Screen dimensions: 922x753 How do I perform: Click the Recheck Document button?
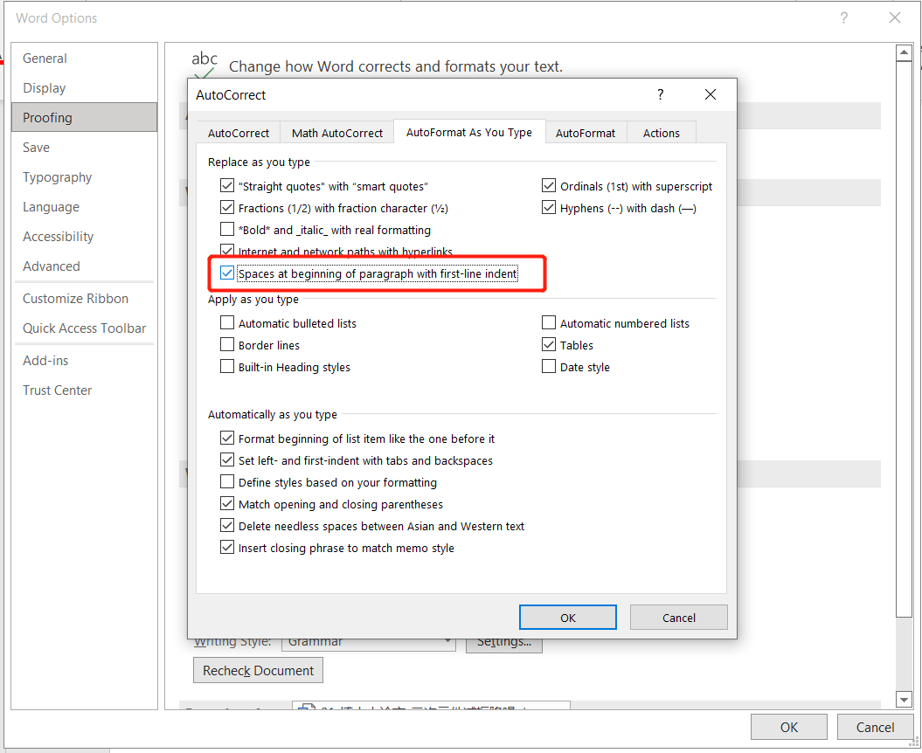point(258,670)
